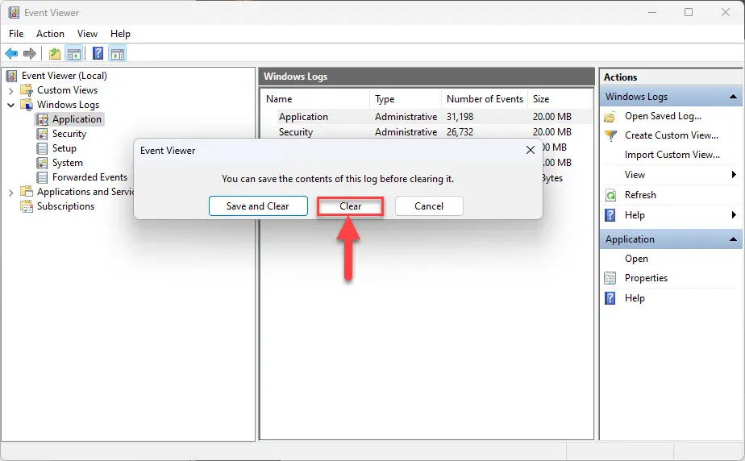This screenshot has height=461, width=745.
Task: Click the blue Help toolbar icon
Action: (x=98, y=53)
